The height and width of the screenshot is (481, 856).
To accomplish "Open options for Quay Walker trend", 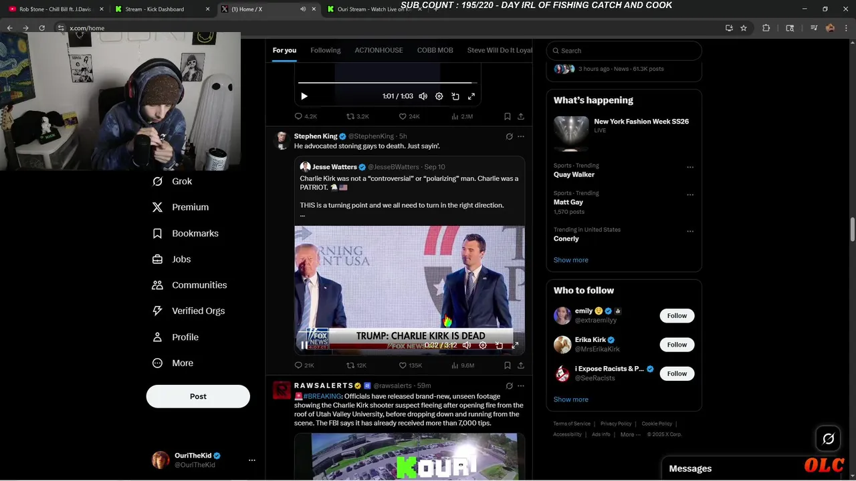I will click(x=690, y=167).
